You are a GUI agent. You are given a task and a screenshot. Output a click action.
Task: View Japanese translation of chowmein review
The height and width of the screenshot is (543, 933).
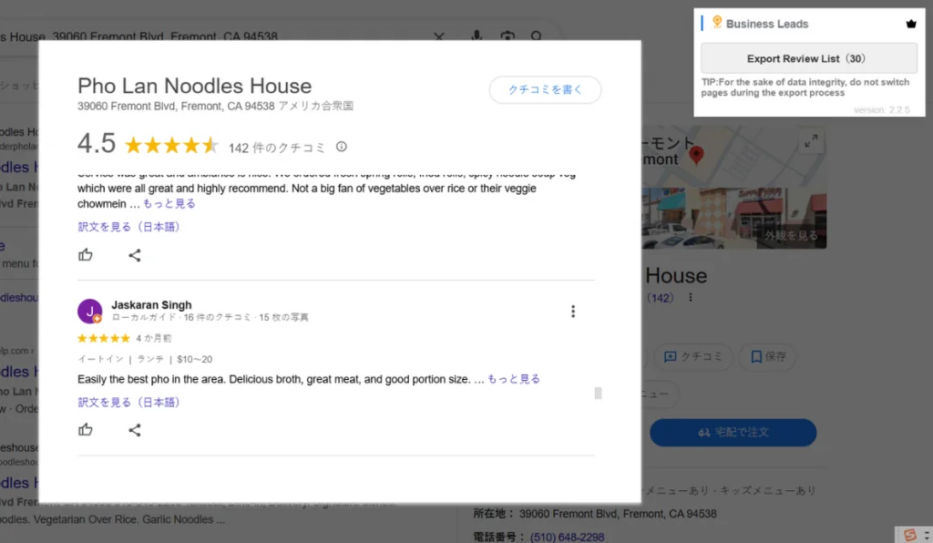point(129,227)
